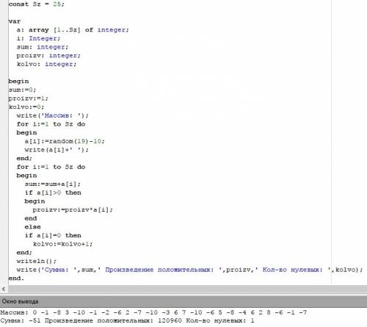Click the array declaration line for 'a'
Screen dimensions: 367x327
(x=73, y=30)
